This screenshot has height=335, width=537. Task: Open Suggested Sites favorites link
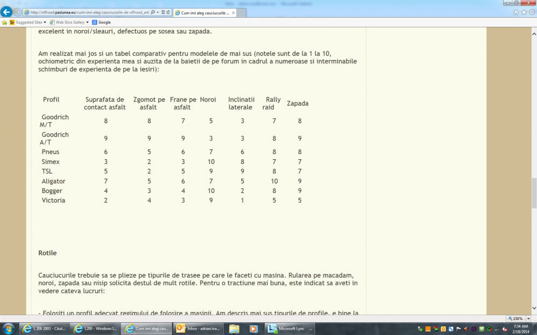click(26, 22)
